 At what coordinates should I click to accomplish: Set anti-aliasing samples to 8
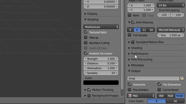(x=137, y=30)
